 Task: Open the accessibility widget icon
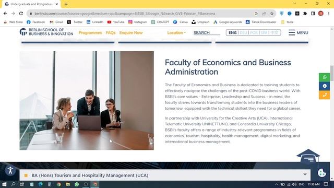pos(10,170)
